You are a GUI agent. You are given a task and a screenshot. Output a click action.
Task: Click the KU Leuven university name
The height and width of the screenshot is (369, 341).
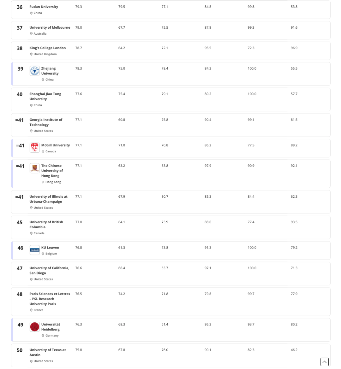tap(50, 248)
